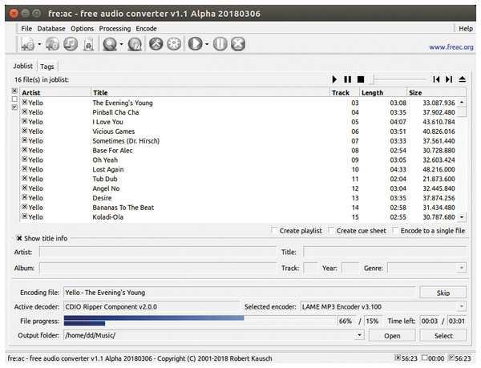Click joblist scrollbar up arrow
This screenshot has height=368, width=481.
coord(462,102)
